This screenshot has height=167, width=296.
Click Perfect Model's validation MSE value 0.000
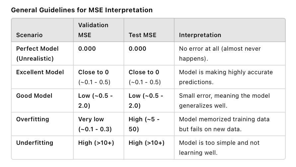(87, 49)
